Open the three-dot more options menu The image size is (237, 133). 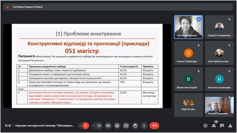144,126
